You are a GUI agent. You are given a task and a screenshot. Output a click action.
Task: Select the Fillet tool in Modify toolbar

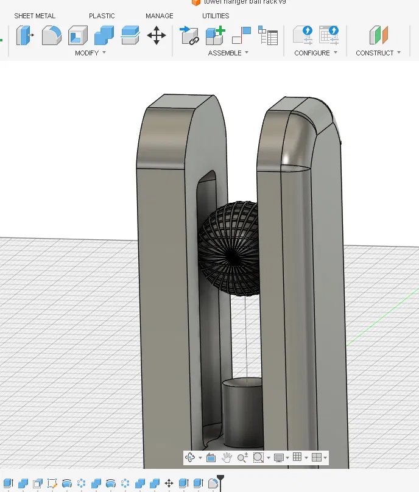click(52, 35)
